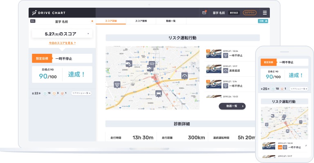Click the 300km driving distance value

196,137
